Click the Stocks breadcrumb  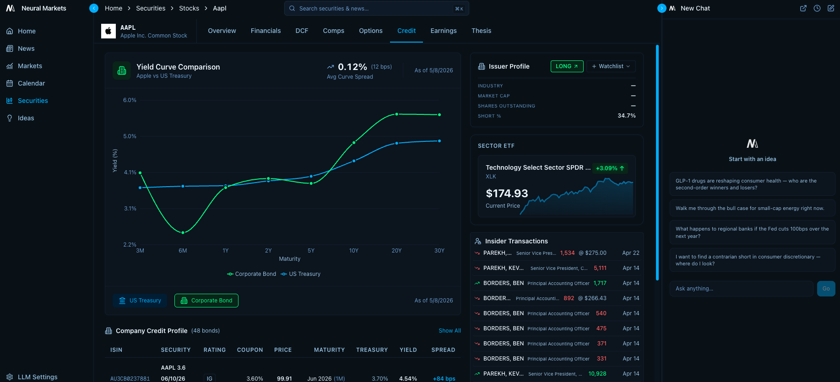[189, 8]
